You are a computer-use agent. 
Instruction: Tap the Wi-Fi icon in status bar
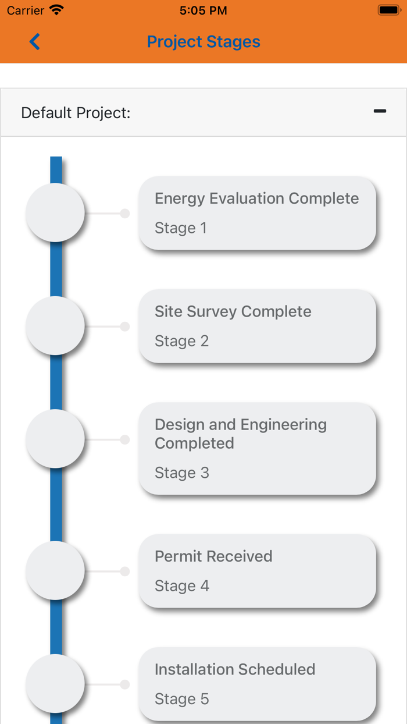(x=56, y=10)
